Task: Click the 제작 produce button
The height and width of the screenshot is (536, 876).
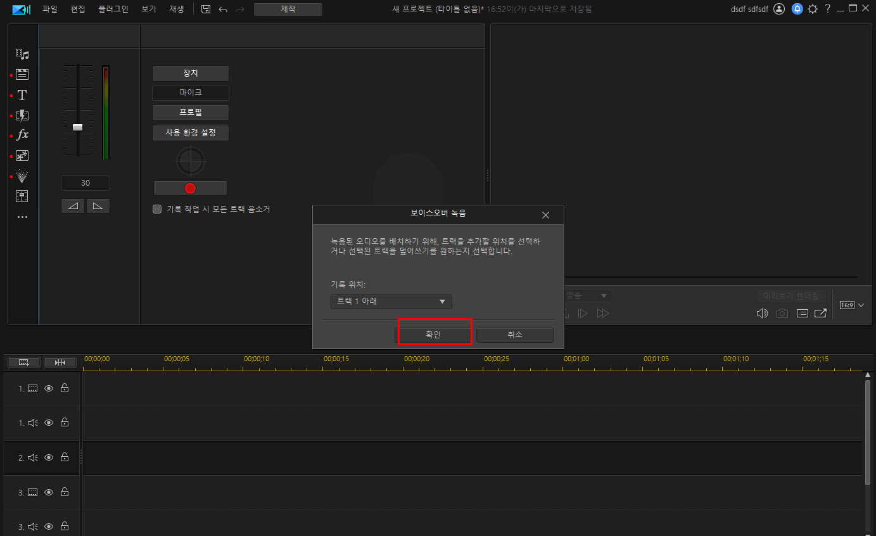Action: pos(288,10)
